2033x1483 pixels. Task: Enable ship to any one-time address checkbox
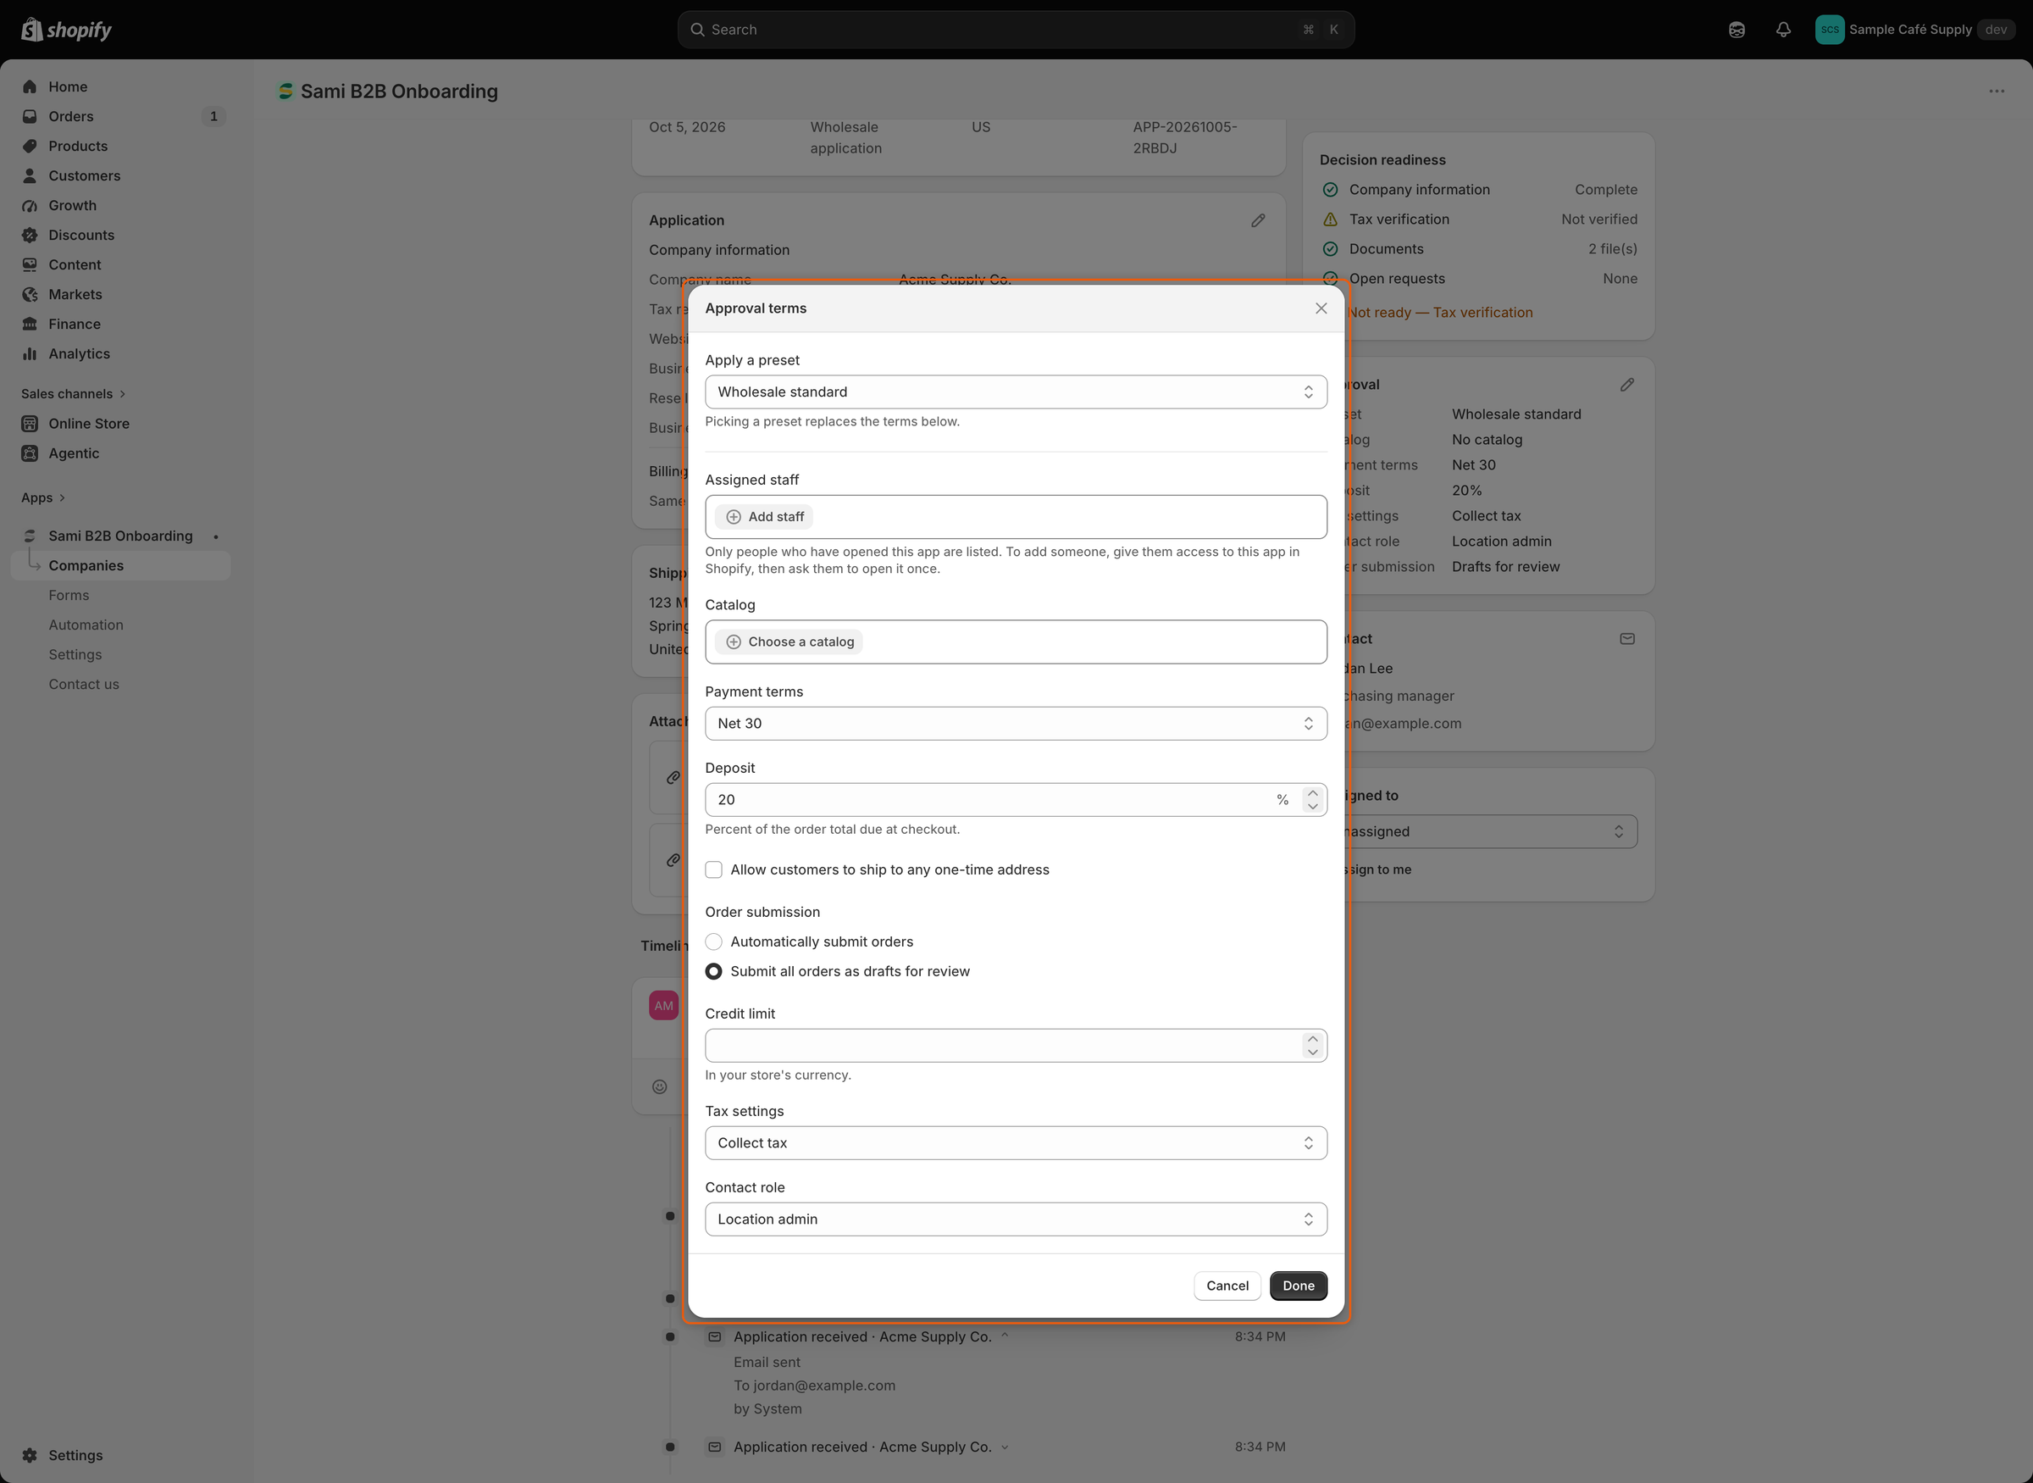[x=713, y=869]
